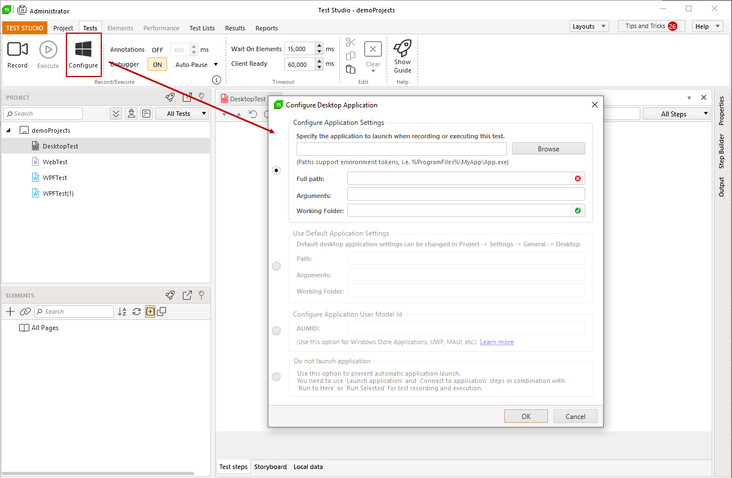This screenshot has width=732, height=478.
Task: Collapse the demoProjects tree node
Action: tap(9, 130)
